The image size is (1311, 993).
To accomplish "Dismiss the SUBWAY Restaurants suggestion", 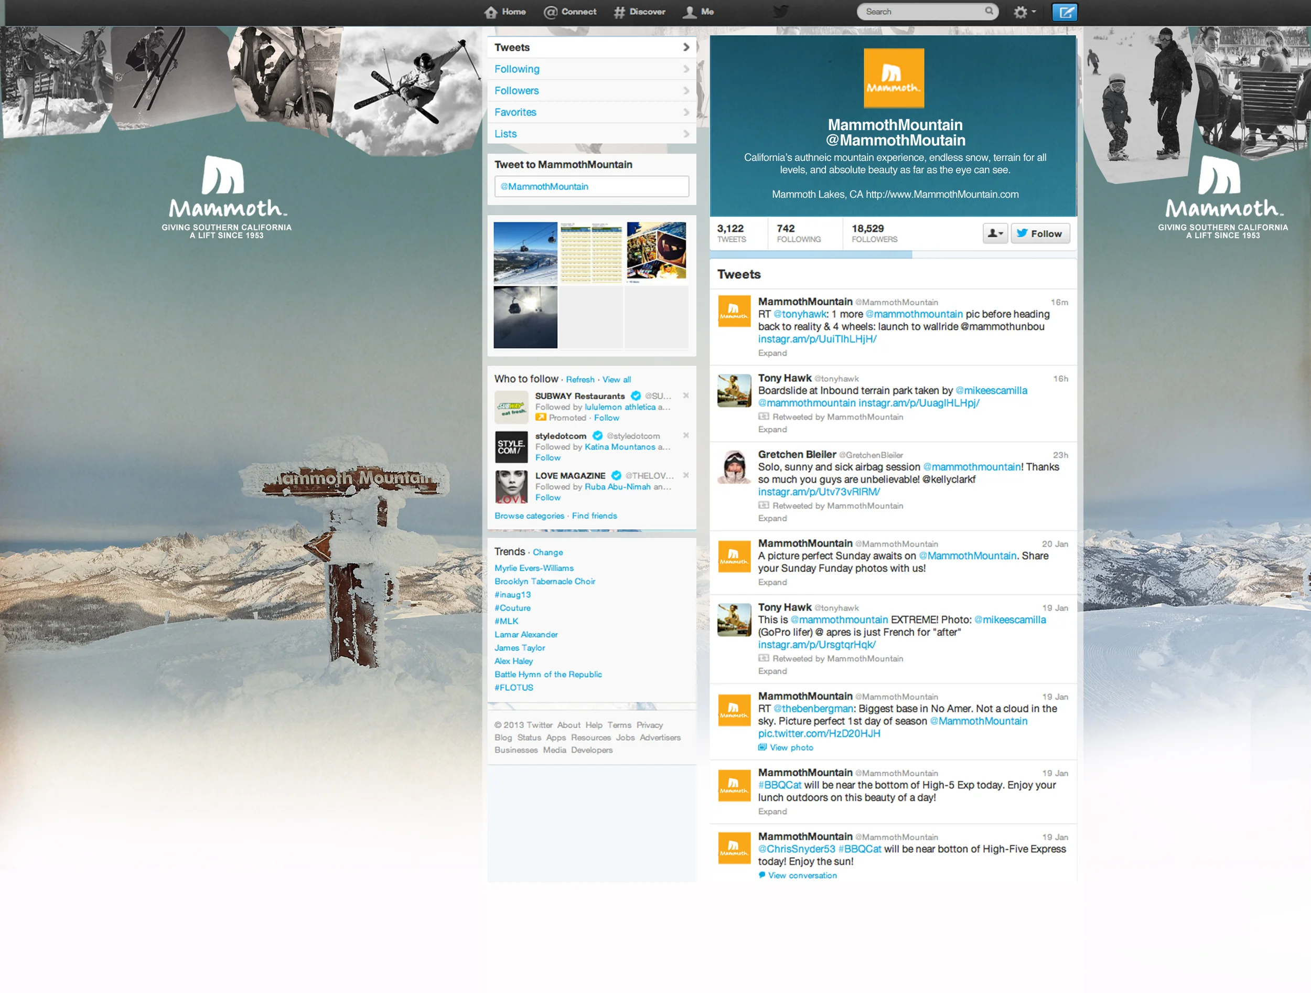I will (x=686, y=396).
